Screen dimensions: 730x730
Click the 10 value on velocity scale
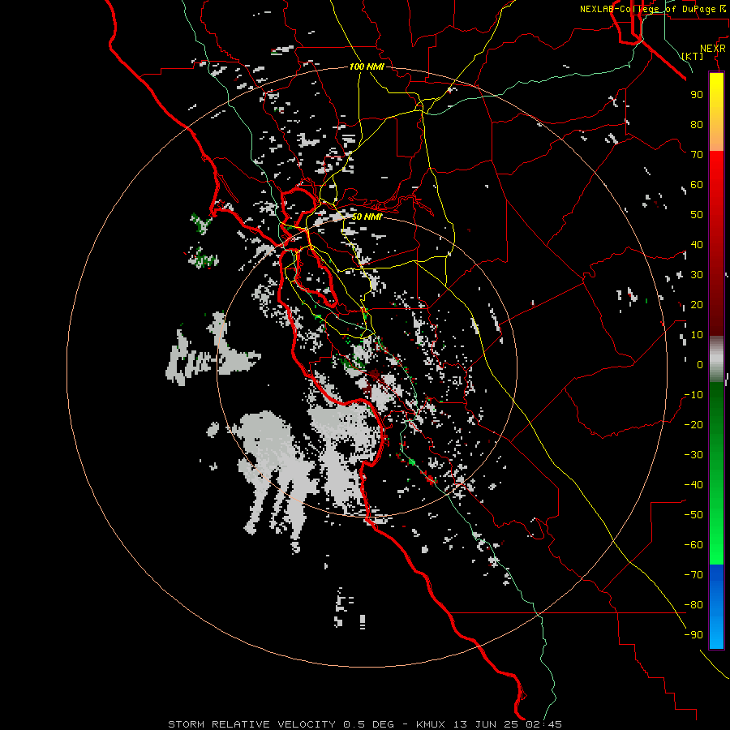(x=697, y=335)
